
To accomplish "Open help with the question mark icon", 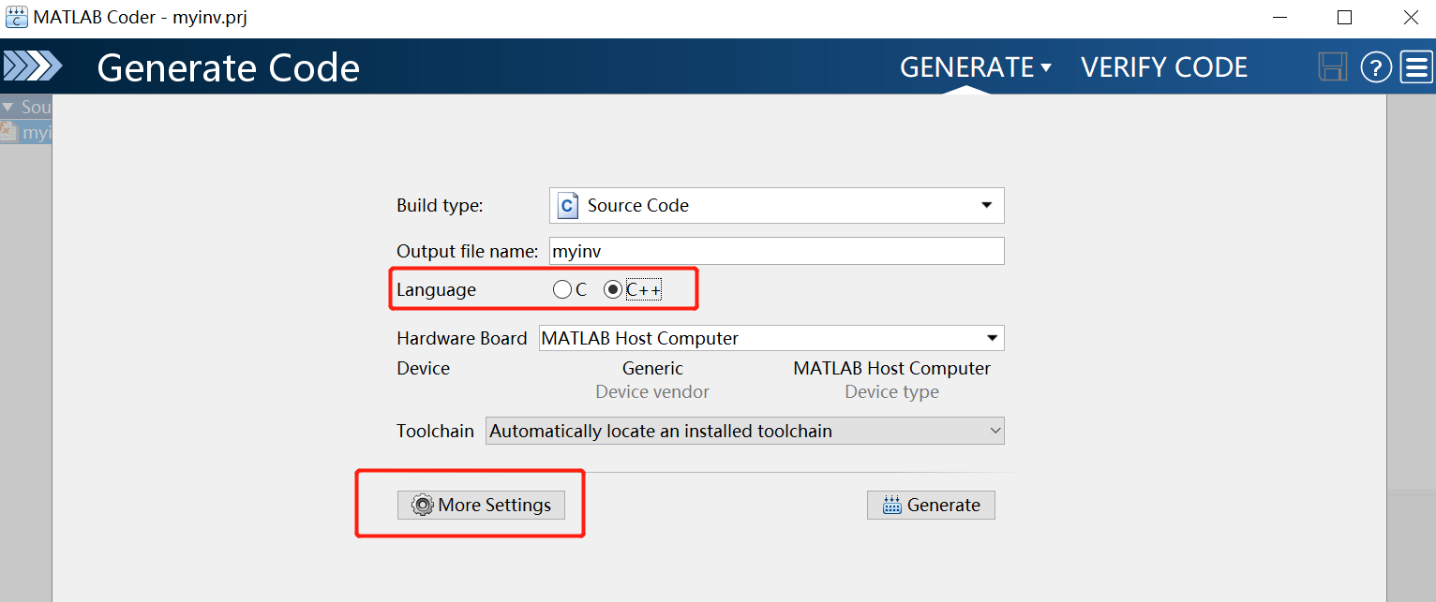I will coord(1376,67).
